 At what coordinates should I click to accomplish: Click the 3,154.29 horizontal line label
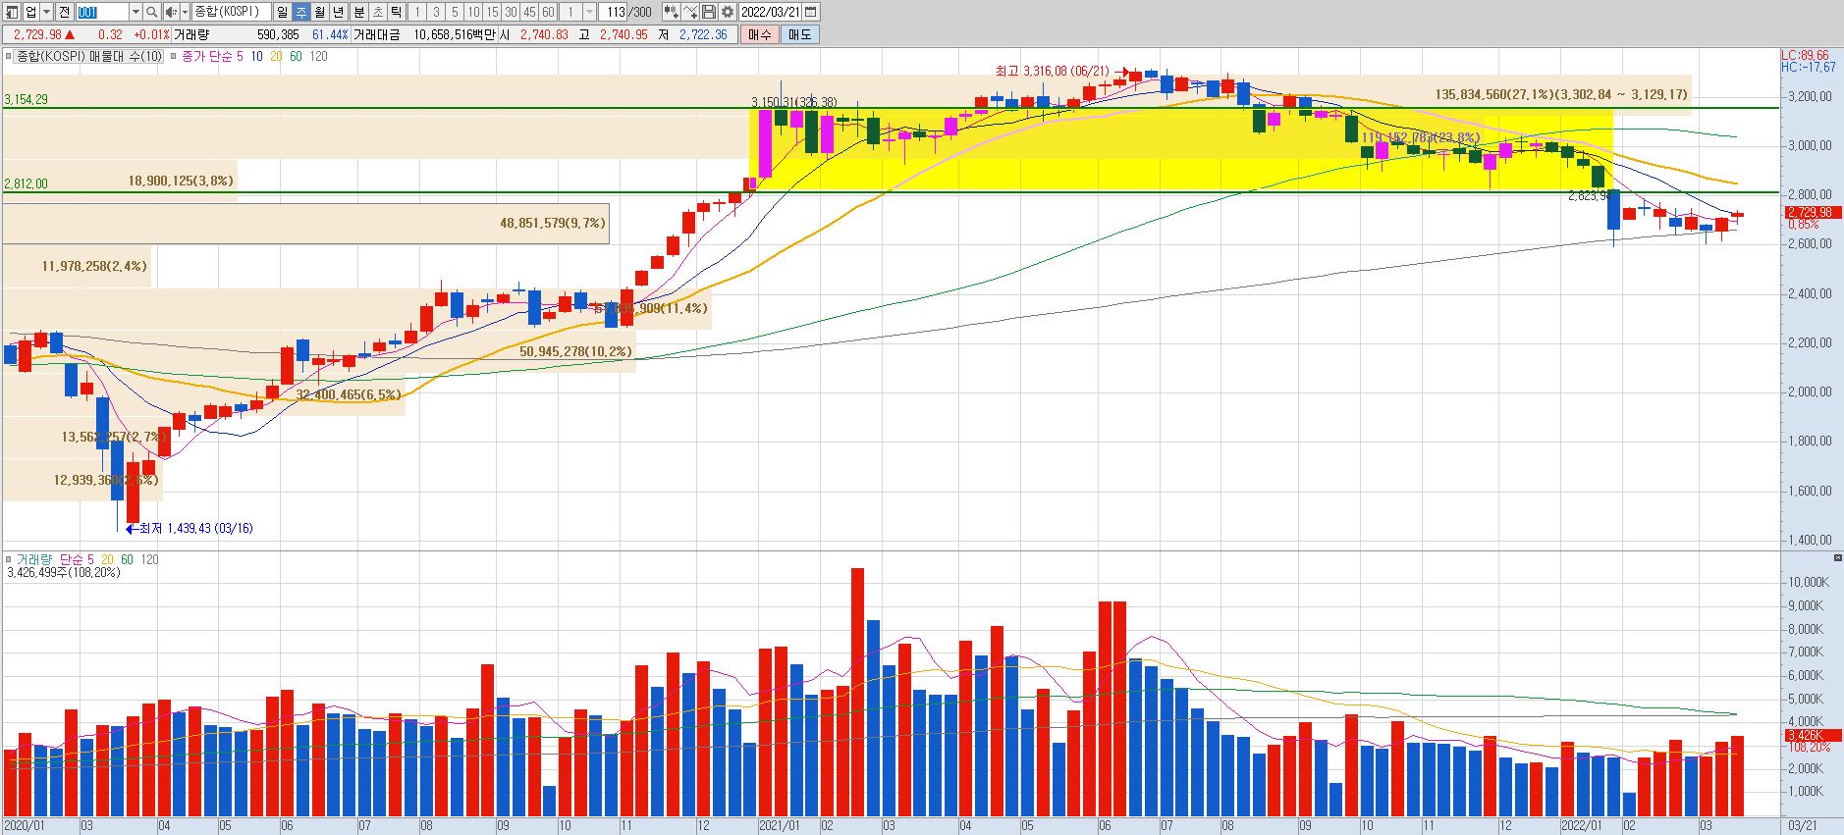(26, 100)
